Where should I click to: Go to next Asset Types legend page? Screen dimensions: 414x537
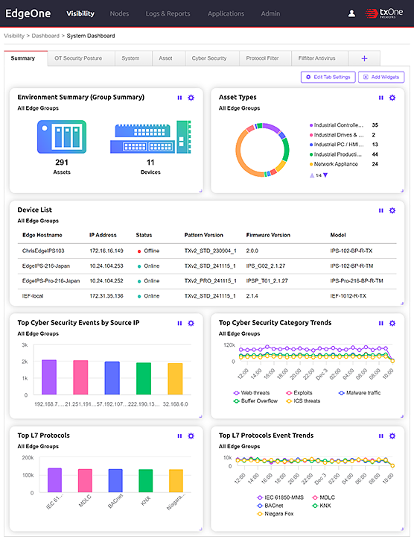point(325,175)
